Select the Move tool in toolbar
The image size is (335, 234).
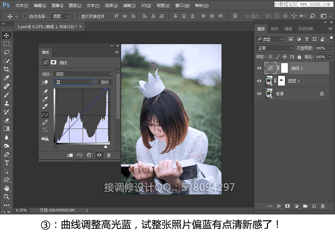coord(7,35)
